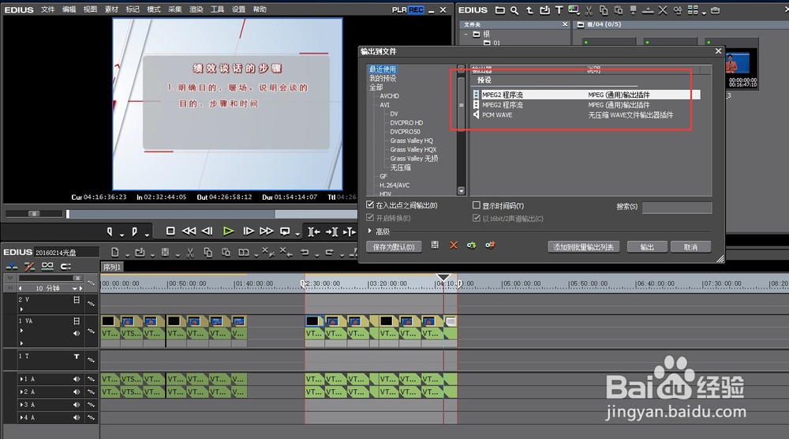
Task: Open the Help menu in the player menu bar
Action: click(259, 9)
